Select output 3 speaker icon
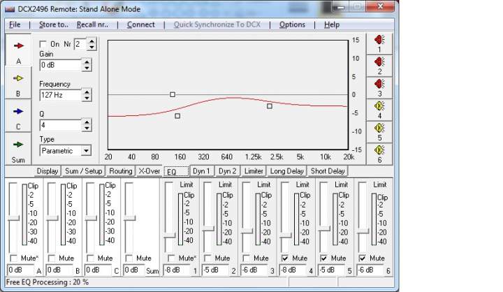This screenshot has height=292, width=503. coord(379,84)
